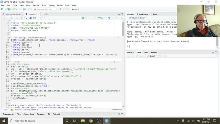
Task: Open the Code menu
Action: 15,6
